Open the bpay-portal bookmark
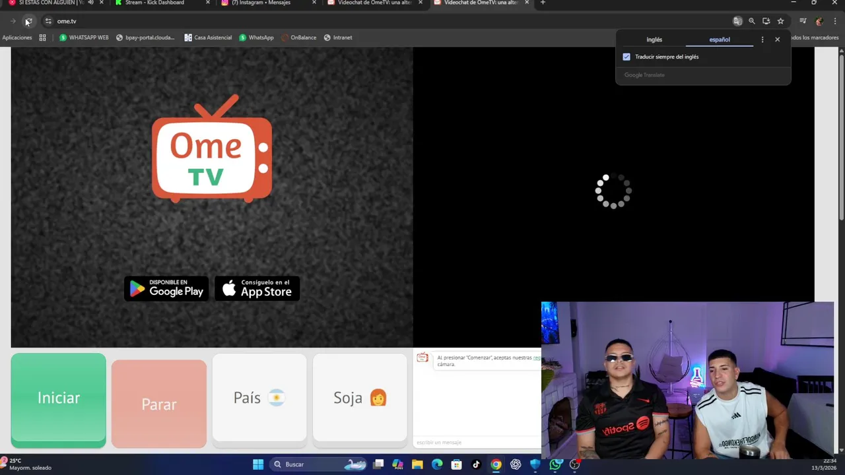This screenshot has width=845, height=475. 145,38
